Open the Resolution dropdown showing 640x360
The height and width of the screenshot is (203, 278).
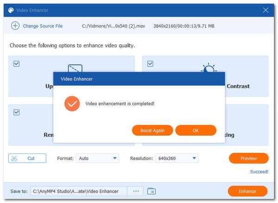tap(177, 158)
